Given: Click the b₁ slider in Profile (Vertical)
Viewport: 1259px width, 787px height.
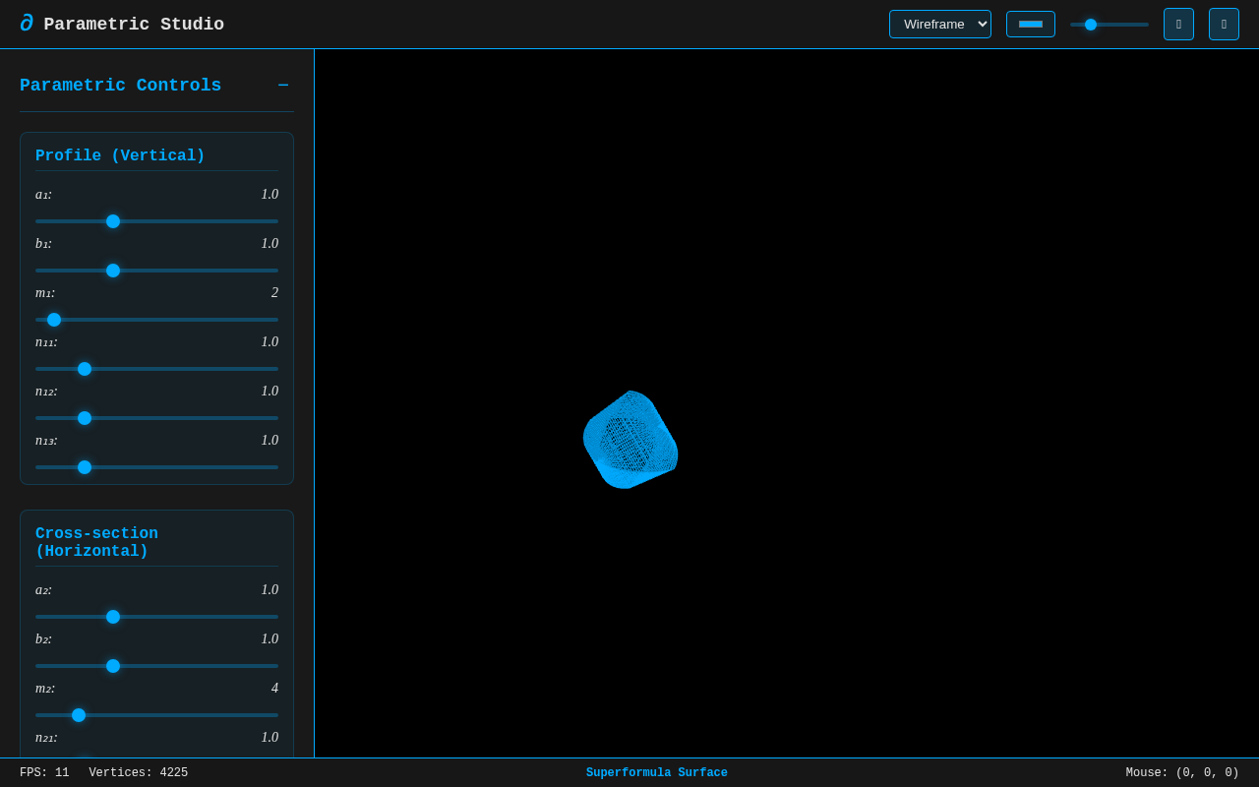Looking at the screenshot, I should [113, 271].
